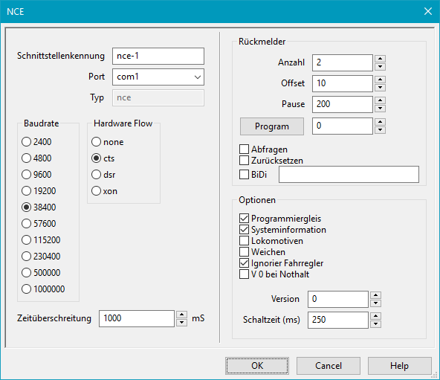This screenshot has width=440, height=380.
Task: Decrease the Version spinner value
Action: tap(375, 303)
